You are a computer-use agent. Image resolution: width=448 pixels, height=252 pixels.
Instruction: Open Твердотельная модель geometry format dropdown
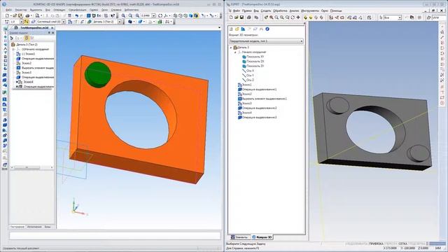(x=266, y=41)
